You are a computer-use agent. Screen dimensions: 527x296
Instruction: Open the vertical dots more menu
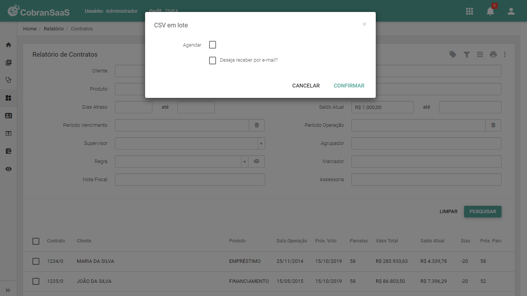pos(505,55)
